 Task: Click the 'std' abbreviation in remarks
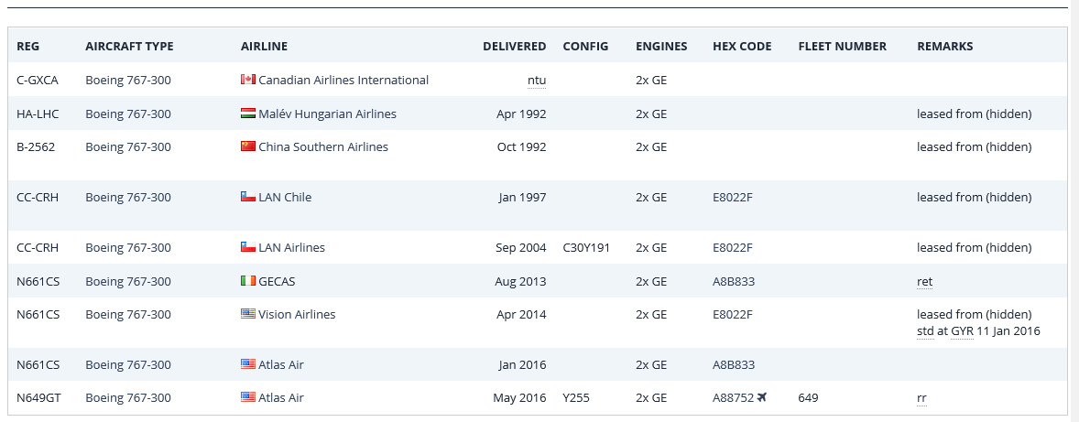(x=925, y=331)
